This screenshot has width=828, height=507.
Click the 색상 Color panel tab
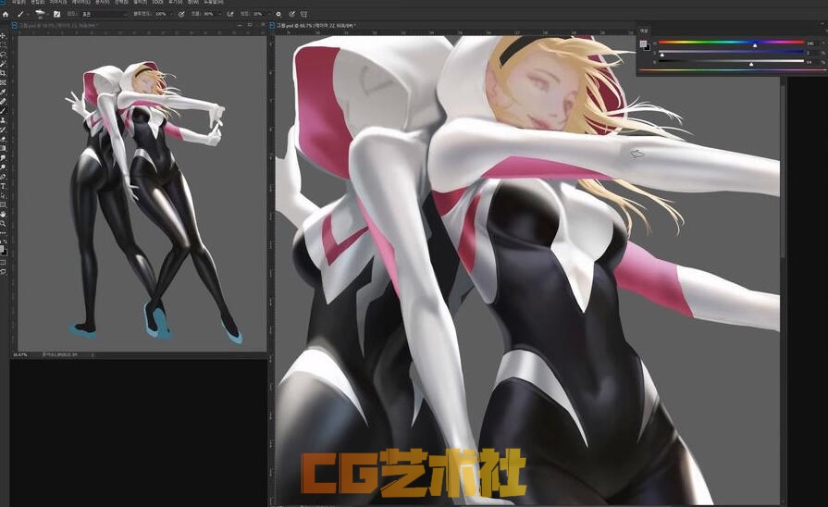pos(644,31)
